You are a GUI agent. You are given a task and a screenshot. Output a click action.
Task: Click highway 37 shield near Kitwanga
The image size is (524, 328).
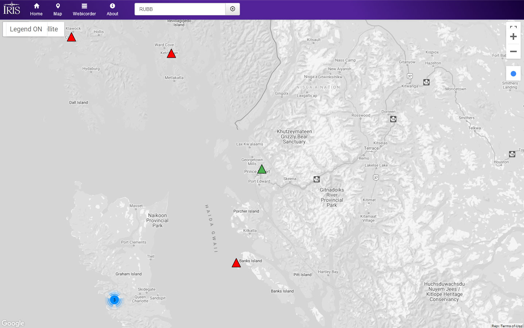click(x=410, y=76)
